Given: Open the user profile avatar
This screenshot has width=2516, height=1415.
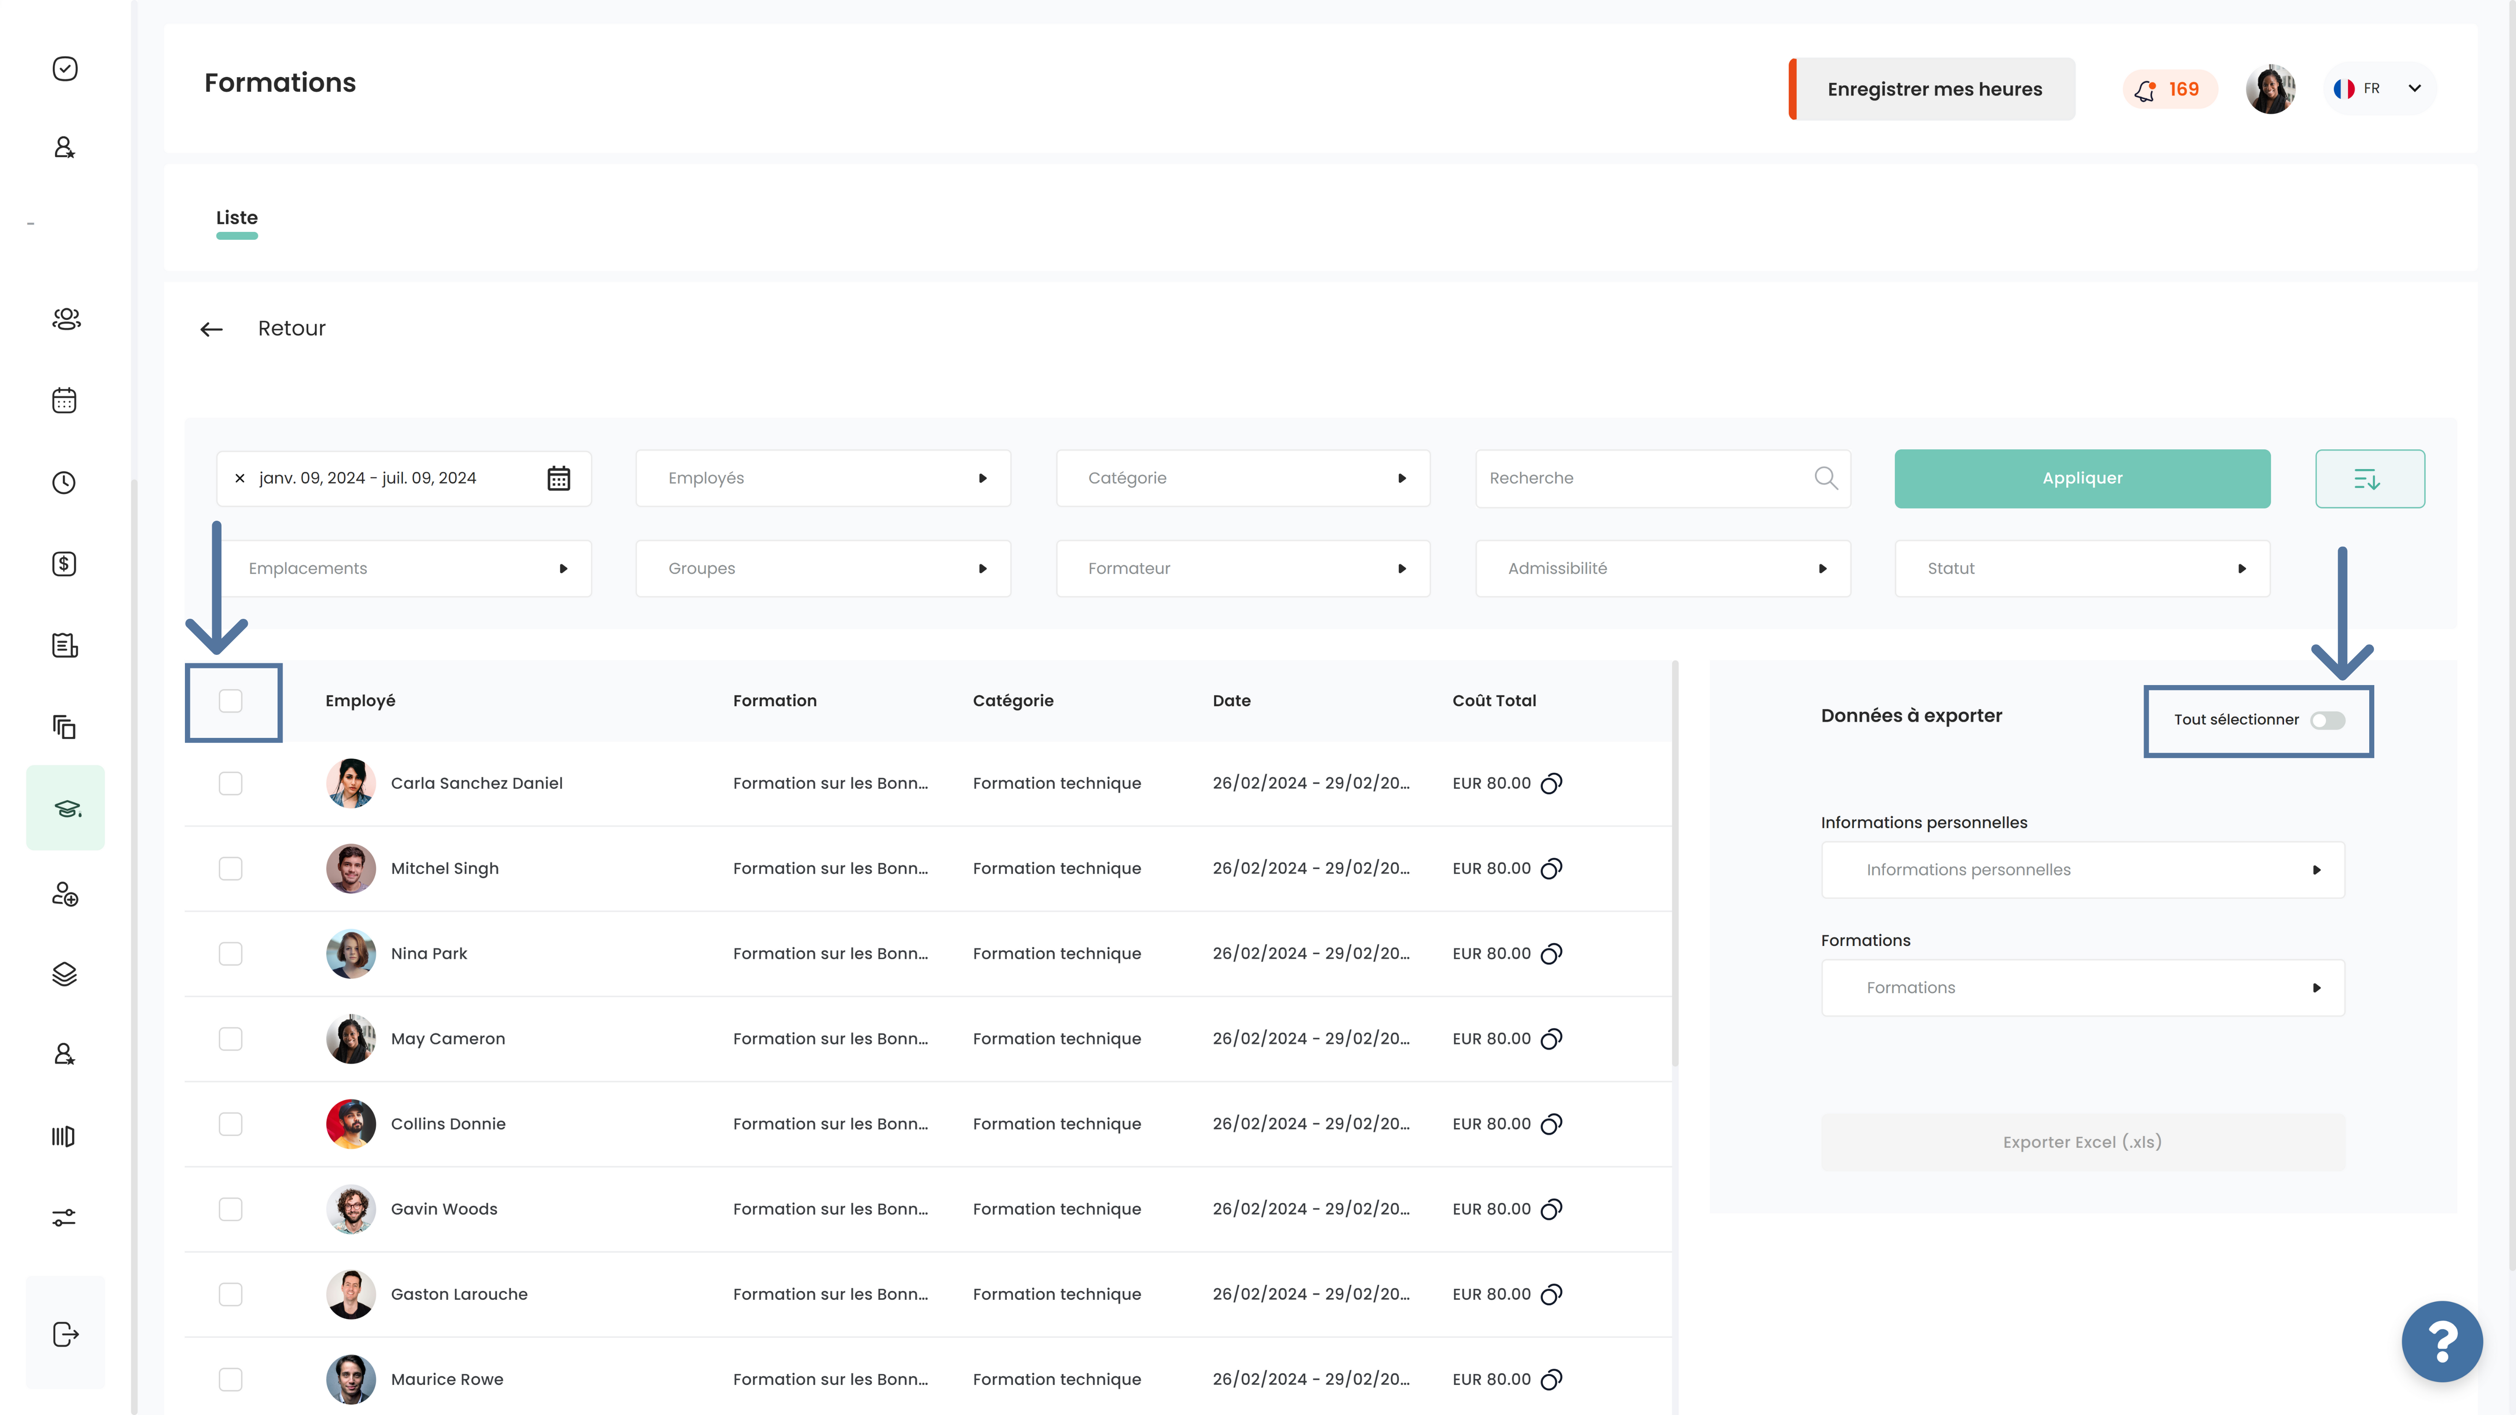Looking at the screenshot, I should [2270, 89].
